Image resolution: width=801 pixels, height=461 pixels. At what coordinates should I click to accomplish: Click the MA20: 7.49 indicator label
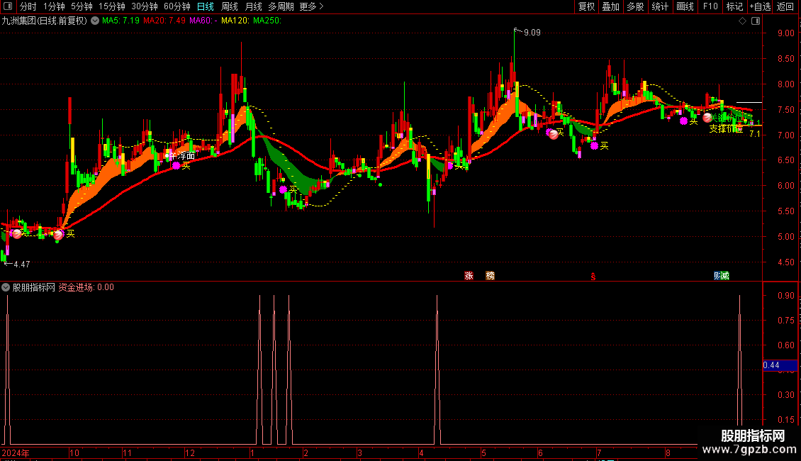pyautogui.click(x=164, y=21)
